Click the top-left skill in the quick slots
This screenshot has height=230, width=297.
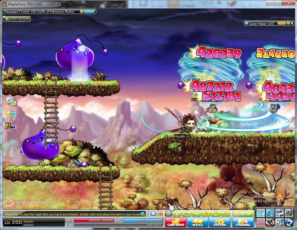tap(260, 213)
